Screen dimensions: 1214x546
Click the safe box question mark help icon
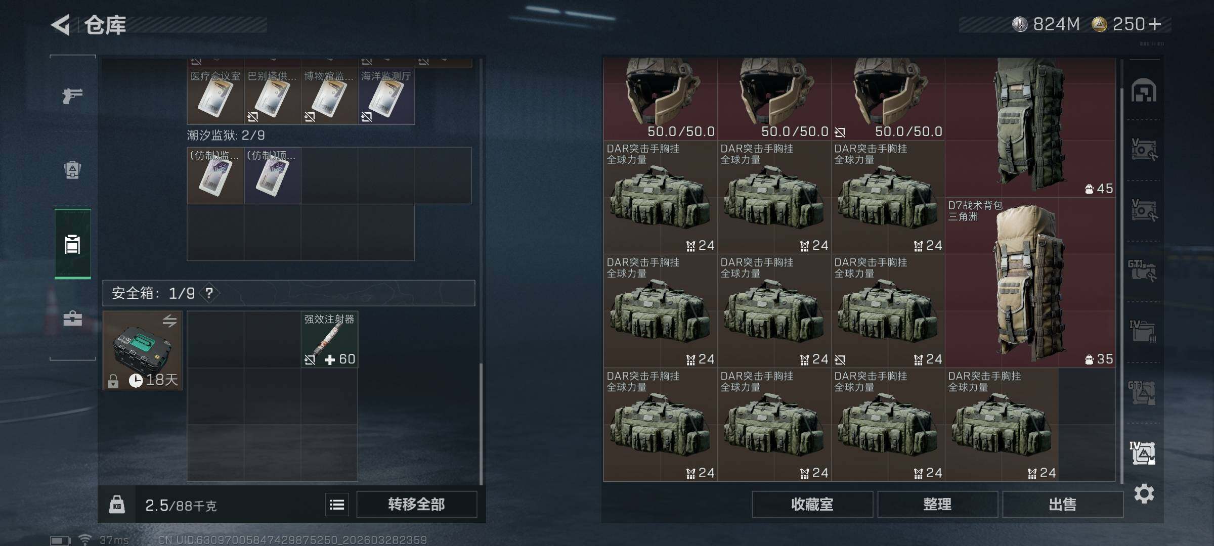click(x=209, y=293)
